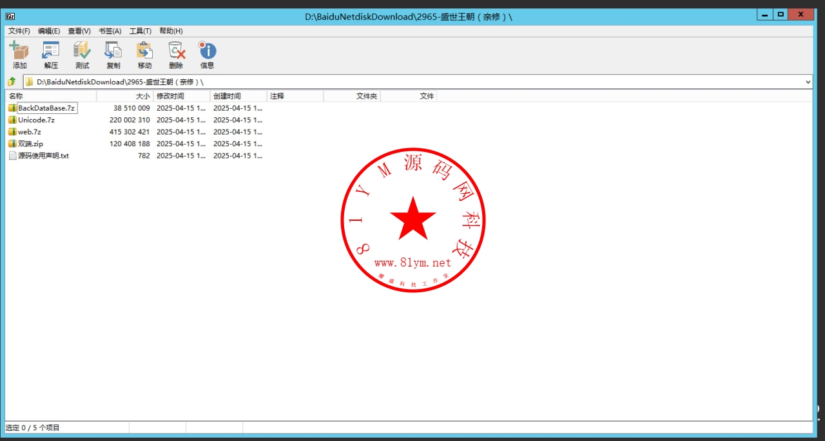
Task: Select the 双端.zip archive icon
Action: tap(12, 144)
